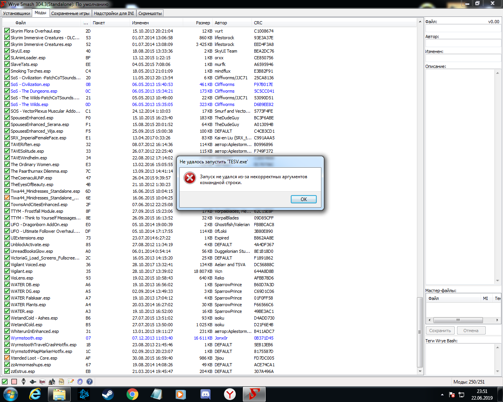503x402 pixels.
Task: Open the TES5Edit launcher icon labeled Edit
Action: pos(42,382)
